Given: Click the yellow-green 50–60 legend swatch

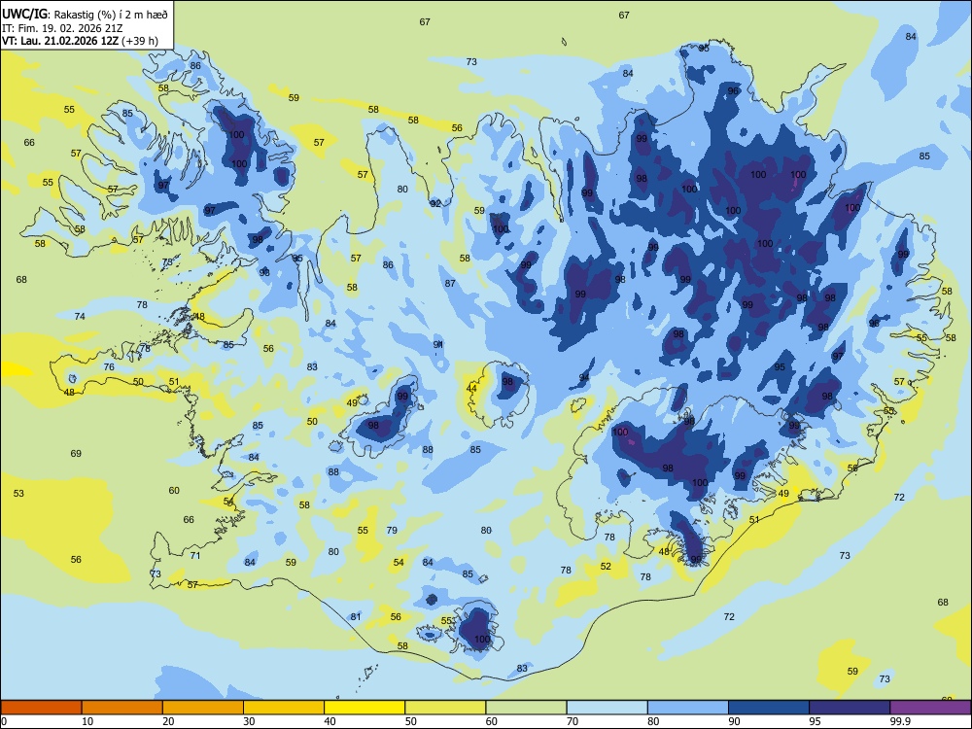Looking at the screenshot, I should tap(445, 708).
